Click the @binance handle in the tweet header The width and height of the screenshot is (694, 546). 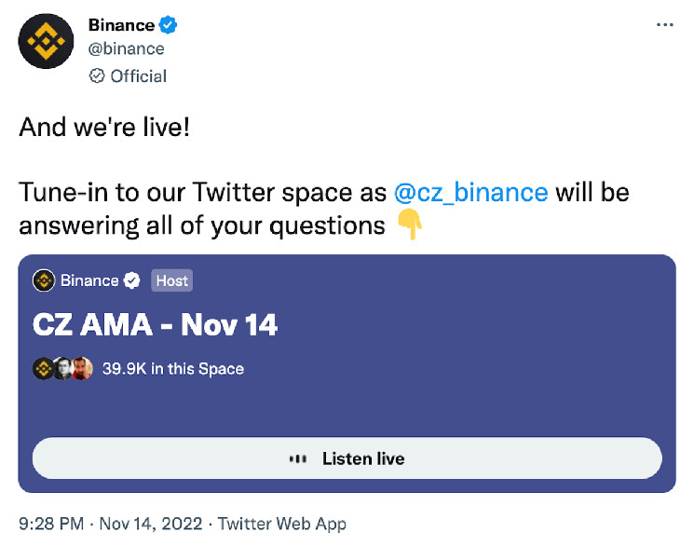(x=126, y=49)
